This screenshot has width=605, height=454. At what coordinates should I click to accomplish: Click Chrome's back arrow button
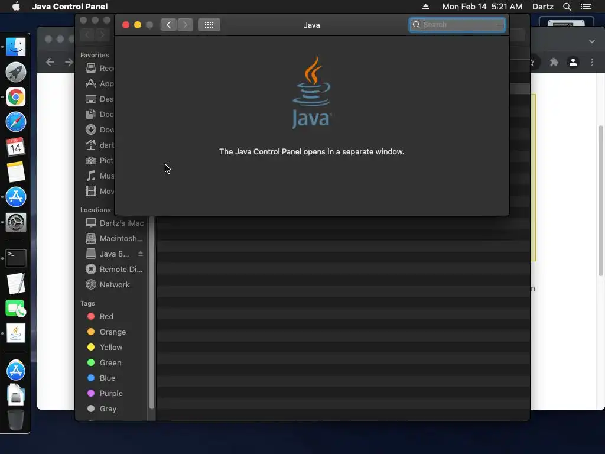[50, 62]
